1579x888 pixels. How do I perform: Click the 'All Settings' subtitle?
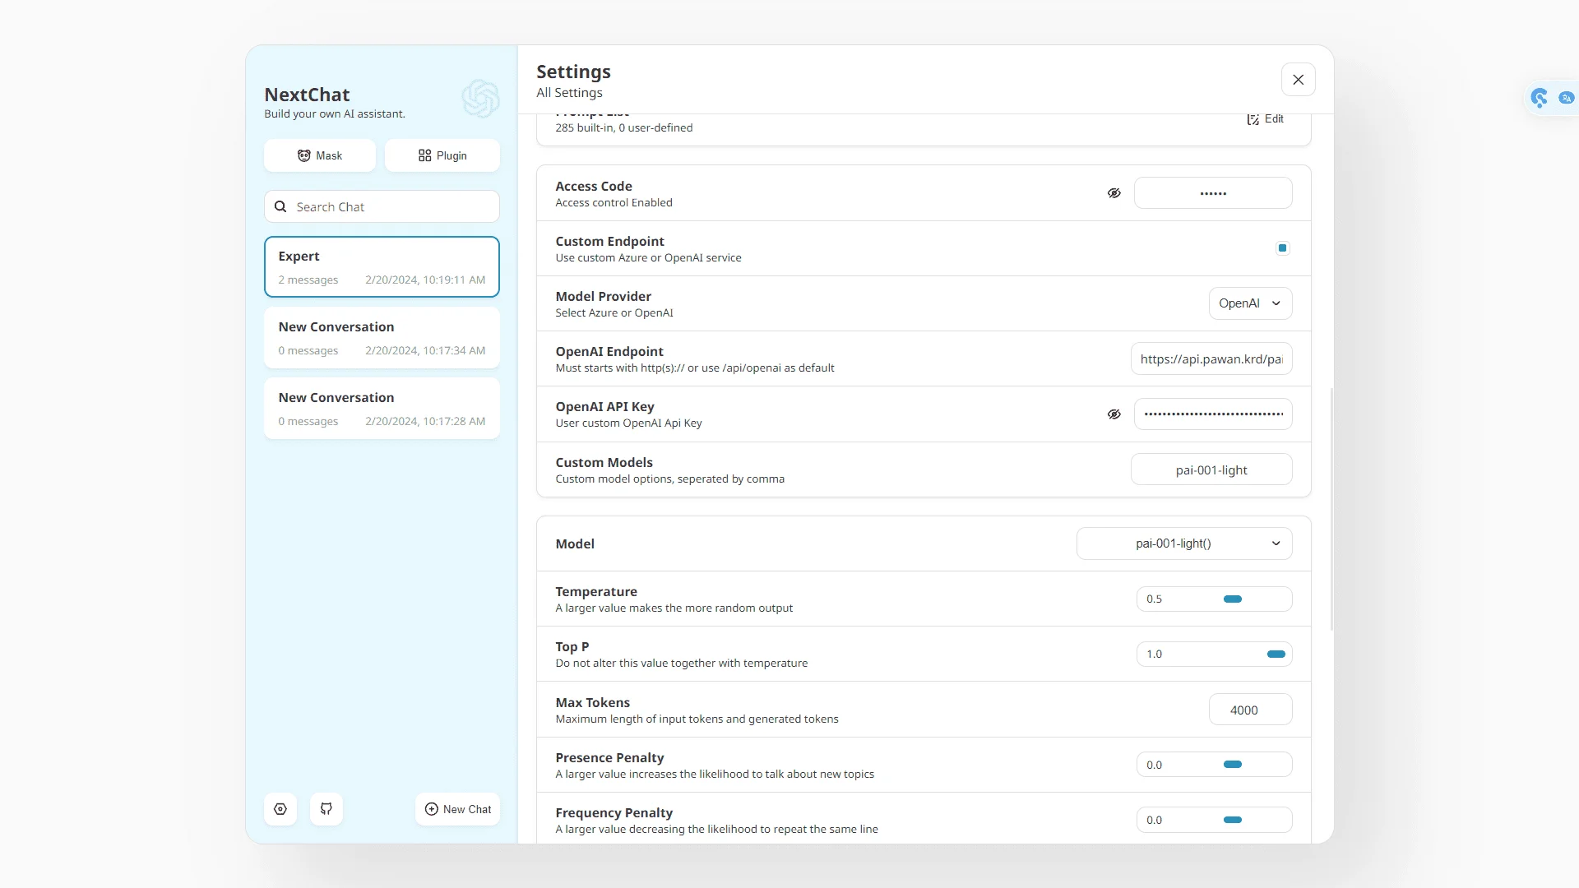(x=569, y=93)
